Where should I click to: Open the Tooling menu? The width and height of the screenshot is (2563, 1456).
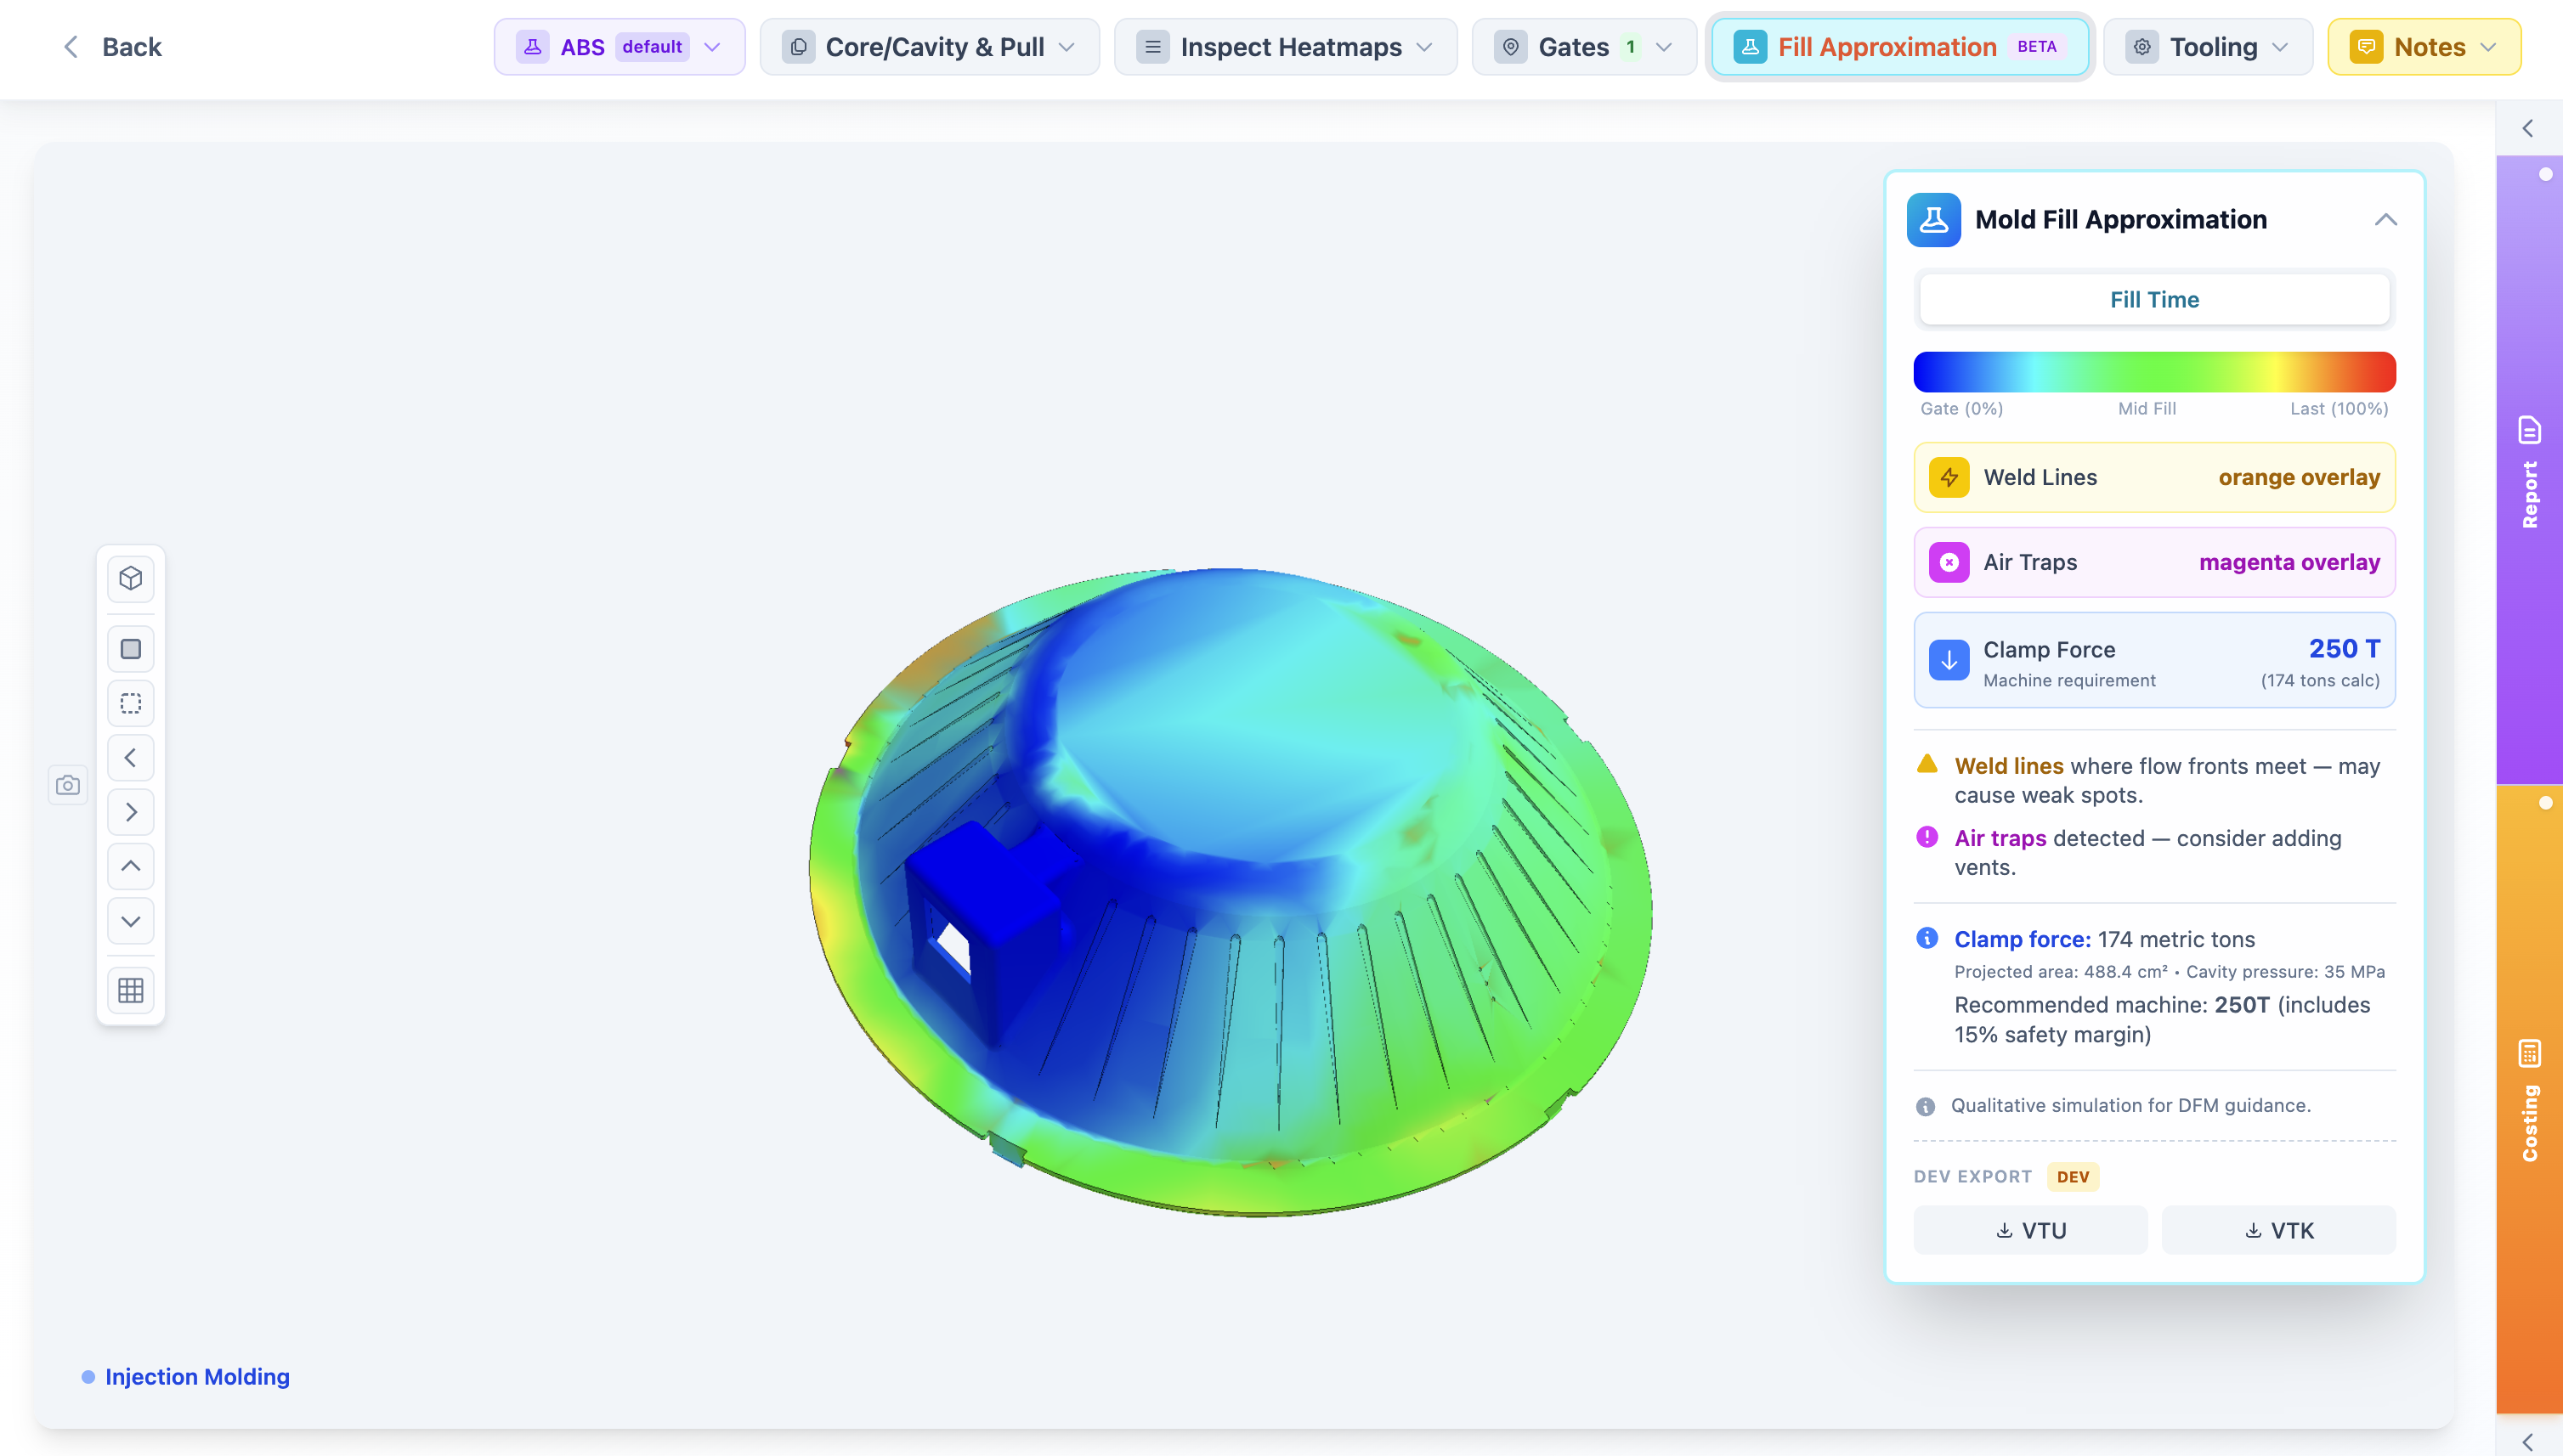[2208, 46]
